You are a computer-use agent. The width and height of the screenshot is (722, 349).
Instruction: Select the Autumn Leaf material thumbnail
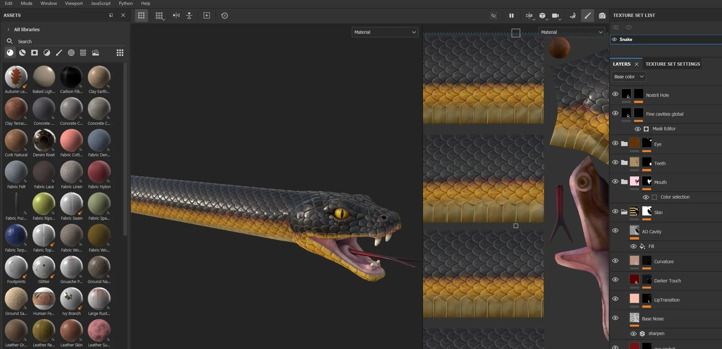[16, 77]
